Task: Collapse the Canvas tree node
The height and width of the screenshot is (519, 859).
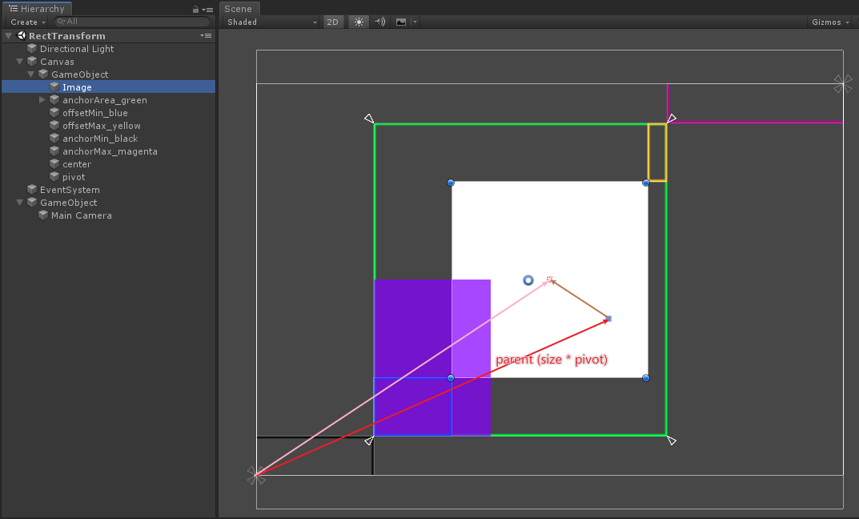Action: [20, 62]
